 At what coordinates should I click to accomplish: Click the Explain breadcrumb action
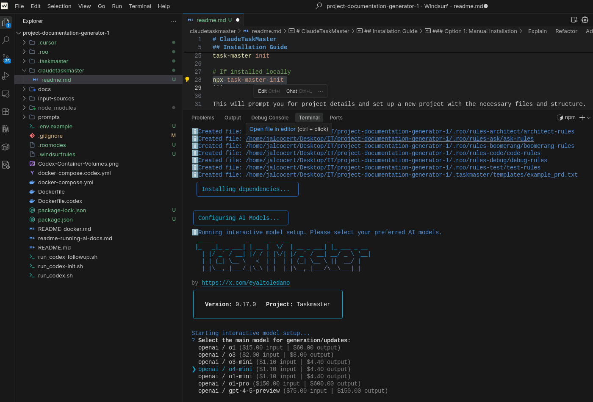[x=538, y=31]
